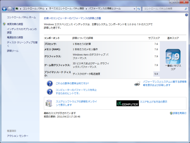This screenshot has height=143, width=190.
Task: Close the window with X button
Action: click(184, 2)
